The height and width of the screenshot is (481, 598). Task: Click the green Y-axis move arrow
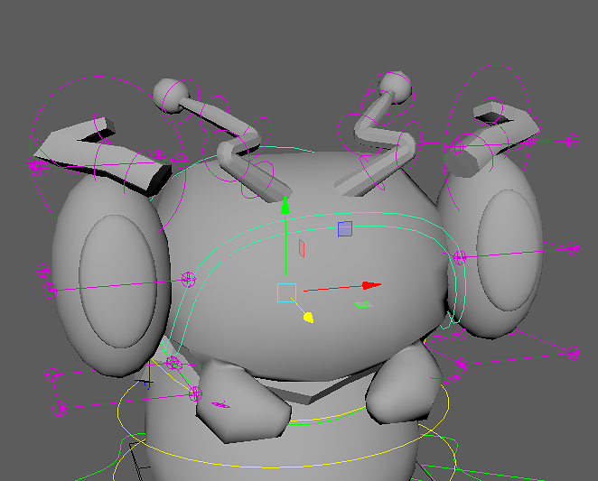pyautogui.click(x=285, y=205)
